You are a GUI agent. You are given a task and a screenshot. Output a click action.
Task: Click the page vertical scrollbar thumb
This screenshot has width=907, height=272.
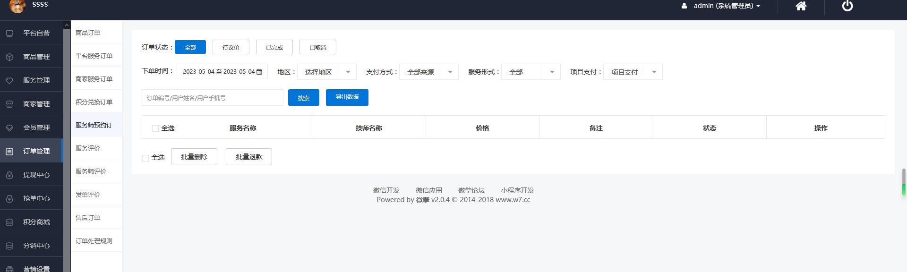tap(904, 182)
